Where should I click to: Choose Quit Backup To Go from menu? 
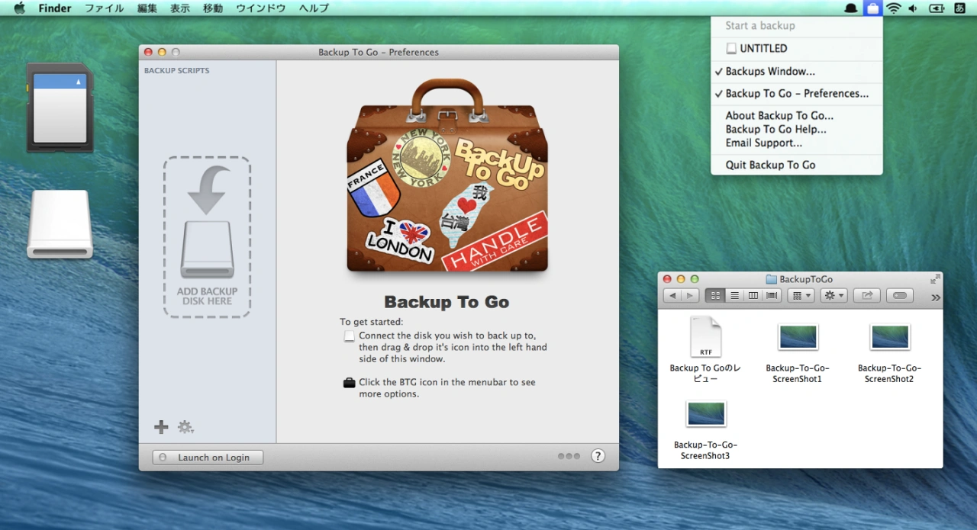click(770, 165)
